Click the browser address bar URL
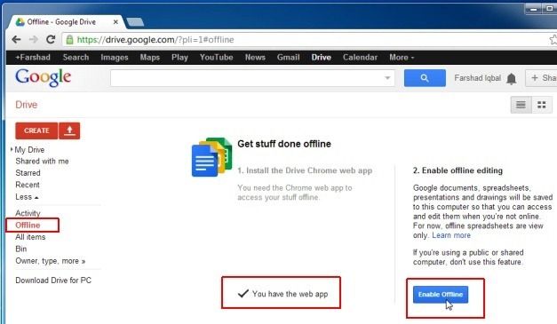 point(155,40)
